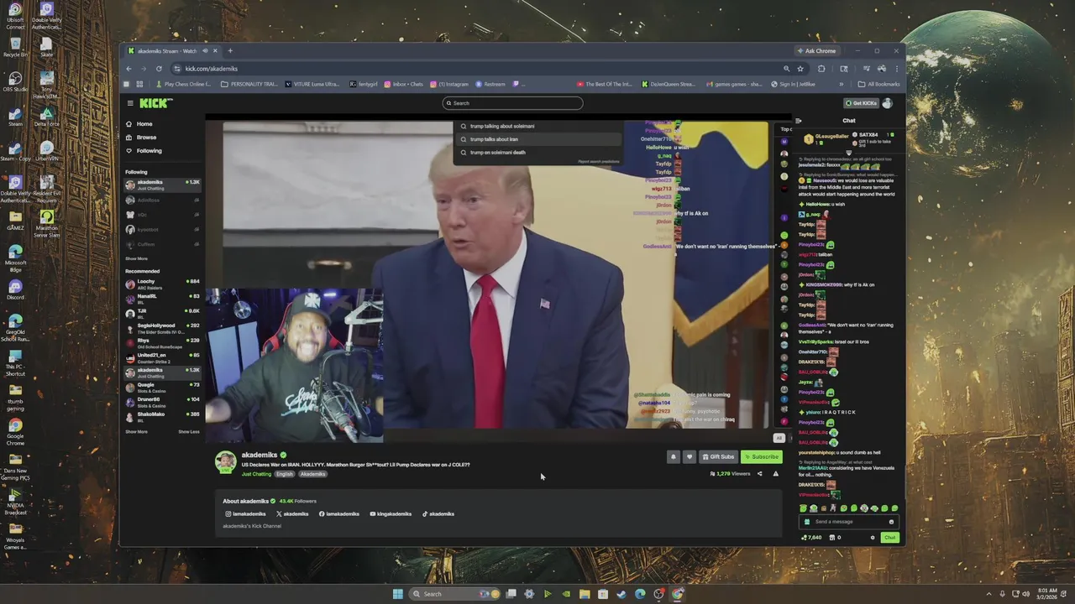Open the user profile avatar menu
The image size is (1075, 604).
[888, 103]
